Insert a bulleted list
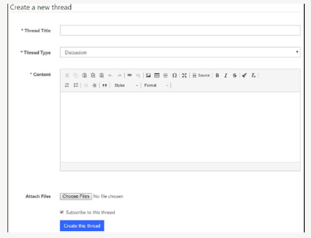The width and height of the screenshot is (311, 238). [76, 85]
